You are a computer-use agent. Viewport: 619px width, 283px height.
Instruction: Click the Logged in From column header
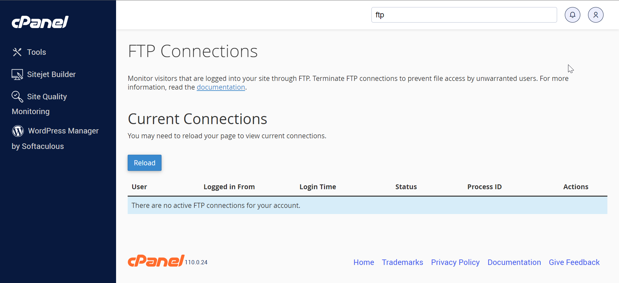pyautogui.click(x=229, y=187)
